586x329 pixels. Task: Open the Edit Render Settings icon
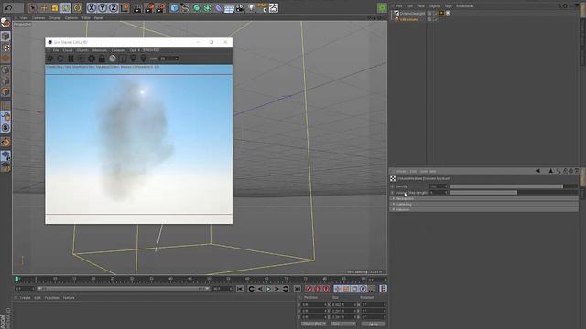click(161, 8)
